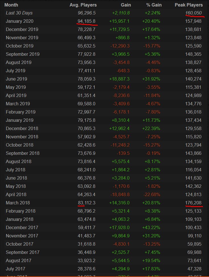Image resolution: width=209 pixels, height=277 pixels.
Task: Click the -648.3 gain value
Action: (123, 71)
